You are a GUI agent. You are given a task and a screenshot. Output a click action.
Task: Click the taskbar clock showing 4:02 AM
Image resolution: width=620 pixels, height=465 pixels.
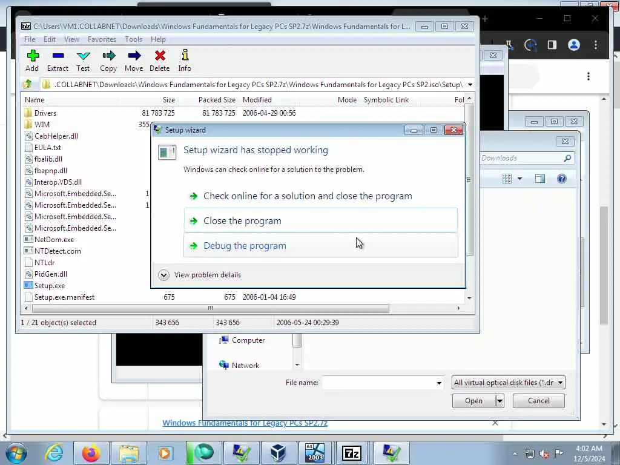tap(589, 453)
